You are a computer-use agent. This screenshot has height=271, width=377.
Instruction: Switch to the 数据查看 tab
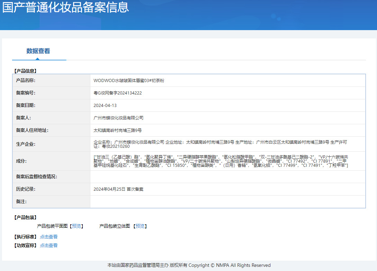[x=38, y=51]
